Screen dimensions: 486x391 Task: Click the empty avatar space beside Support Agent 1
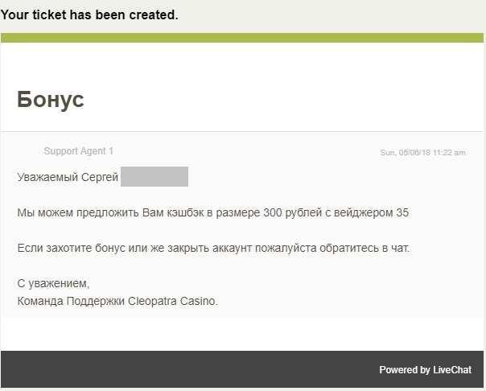(x=30, y=151)
